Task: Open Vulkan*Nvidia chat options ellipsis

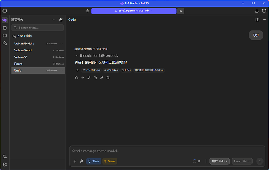Action: click(61, 44)
